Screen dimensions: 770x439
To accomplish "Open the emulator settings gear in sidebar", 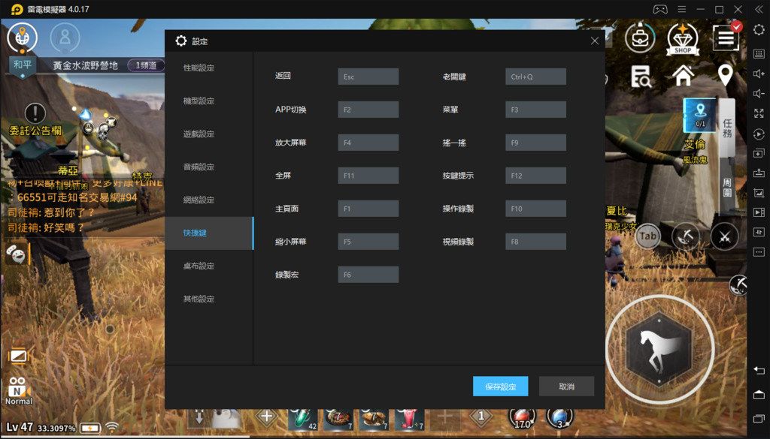I will click(759, 29).
